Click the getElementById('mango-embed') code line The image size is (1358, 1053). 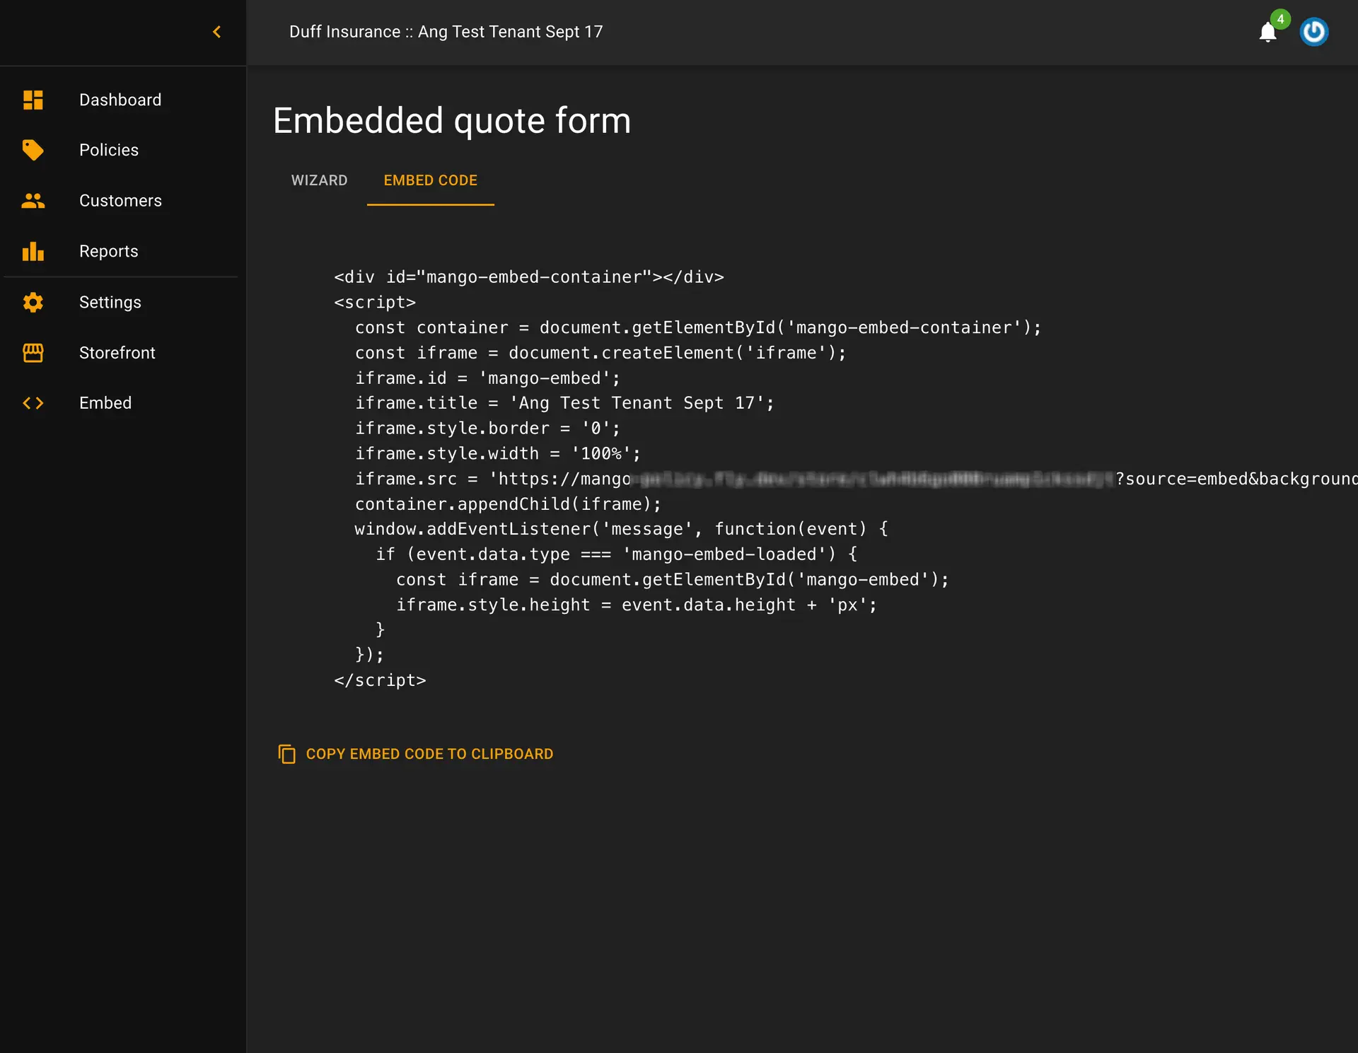673,580
